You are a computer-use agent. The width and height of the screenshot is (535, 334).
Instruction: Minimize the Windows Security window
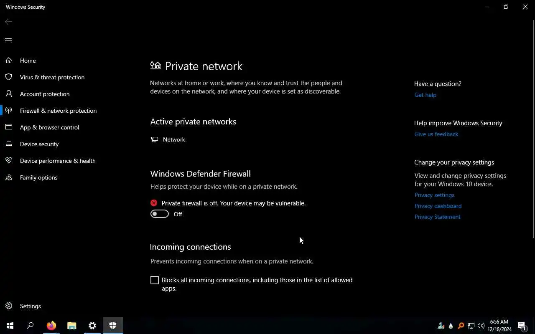[487, 7]
